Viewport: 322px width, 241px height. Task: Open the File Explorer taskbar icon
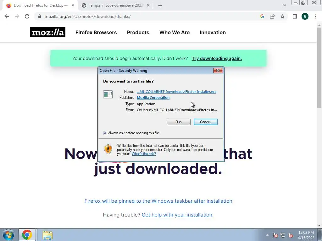[47, 235]
